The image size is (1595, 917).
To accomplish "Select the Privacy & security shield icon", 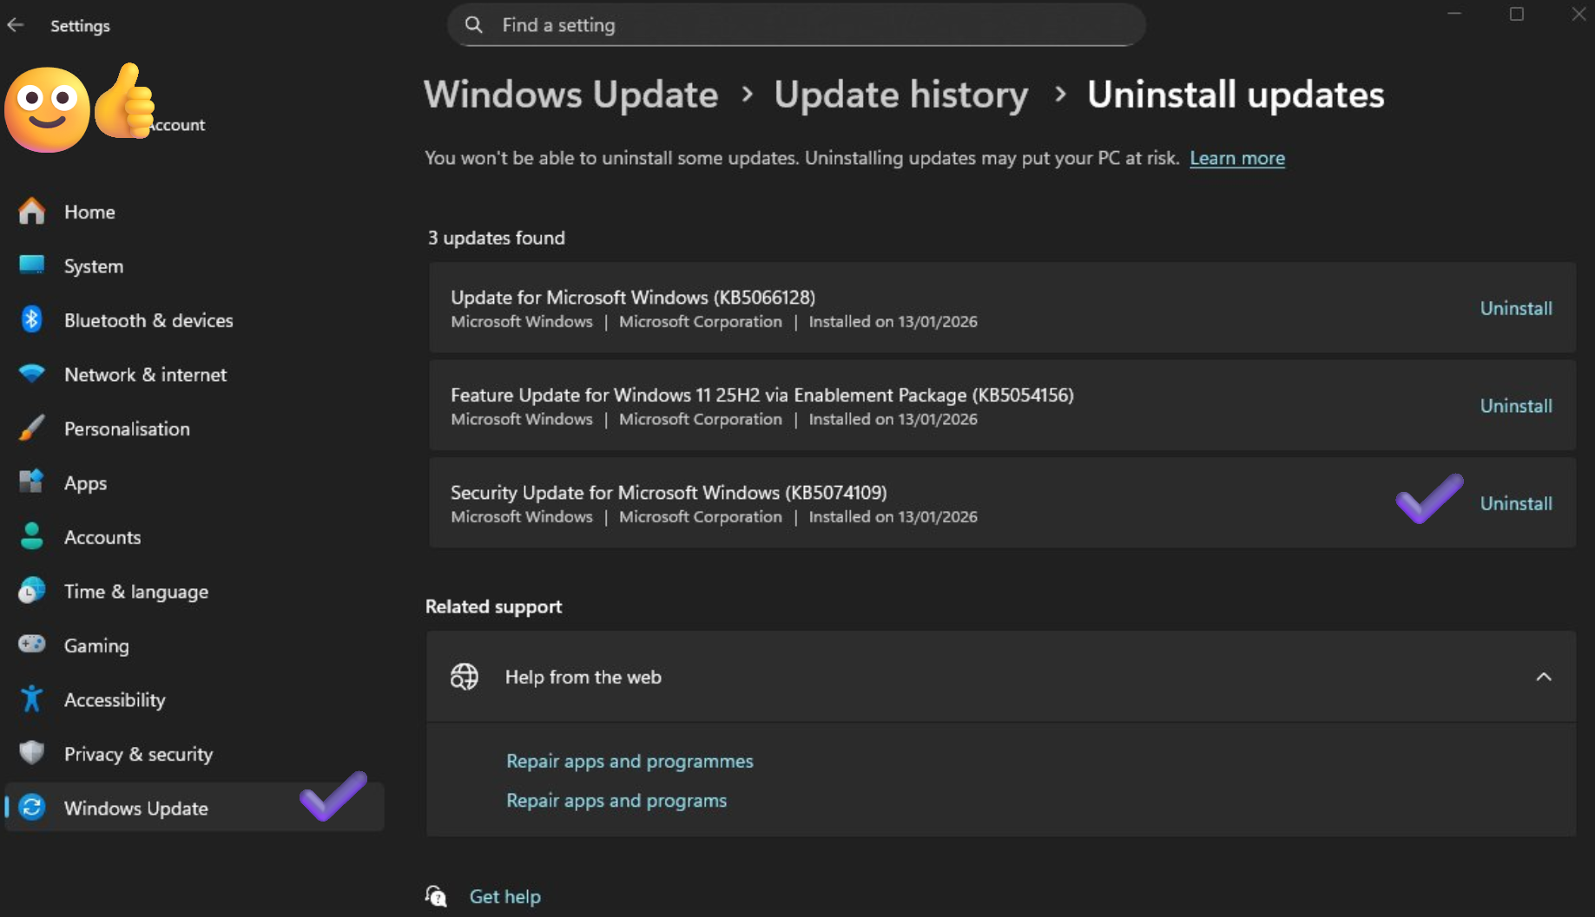I will (32, 753).
